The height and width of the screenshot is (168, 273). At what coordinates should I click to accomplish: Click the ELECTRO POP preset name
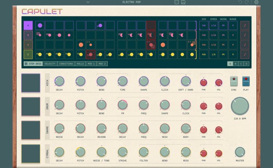132,2
